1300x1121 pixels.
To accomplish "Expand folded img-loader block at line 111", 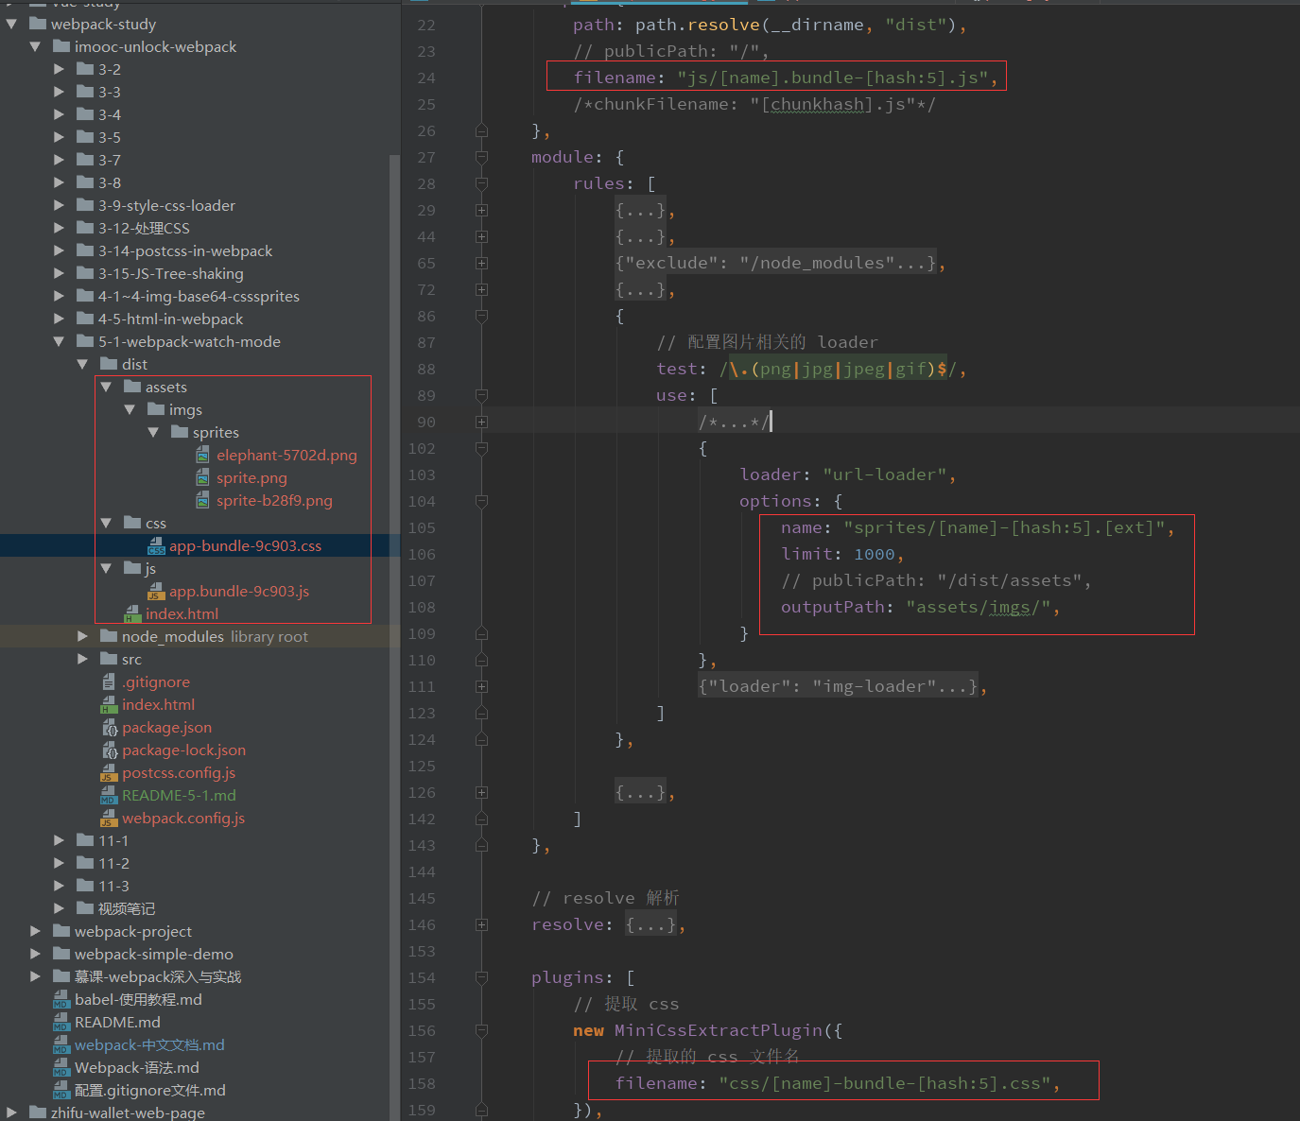I will [x=481, y=686].
